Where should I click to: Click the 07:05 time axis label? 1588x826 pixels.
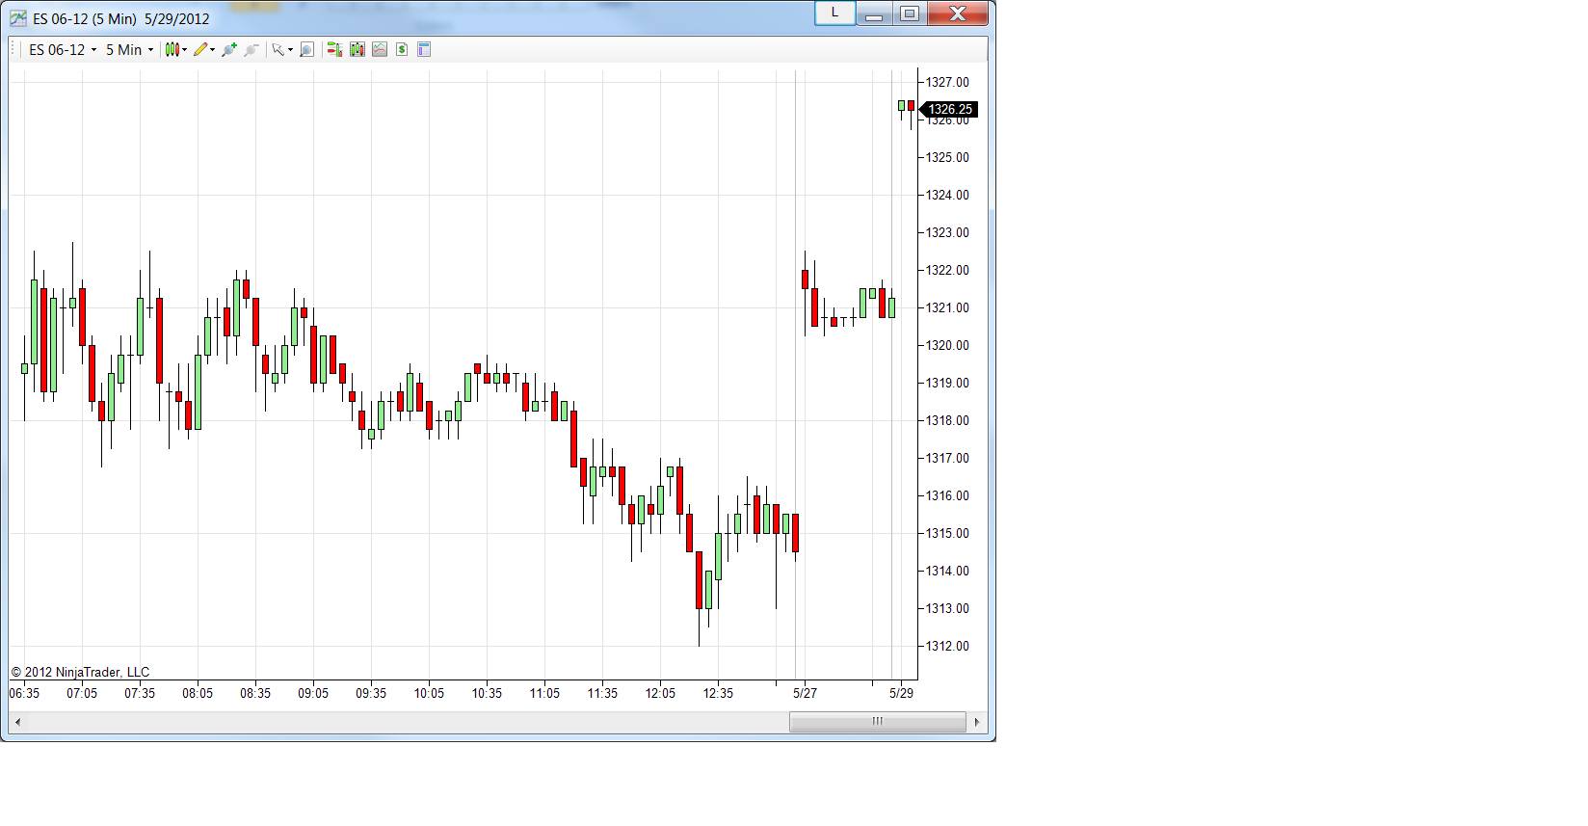click(x=82, y=694)
